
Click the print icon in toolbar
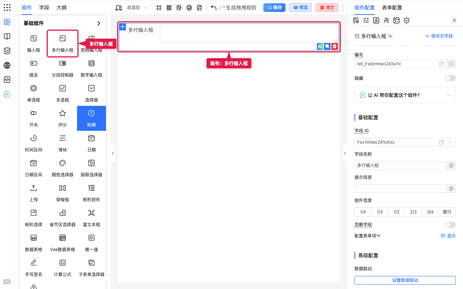tap(189, 8)
